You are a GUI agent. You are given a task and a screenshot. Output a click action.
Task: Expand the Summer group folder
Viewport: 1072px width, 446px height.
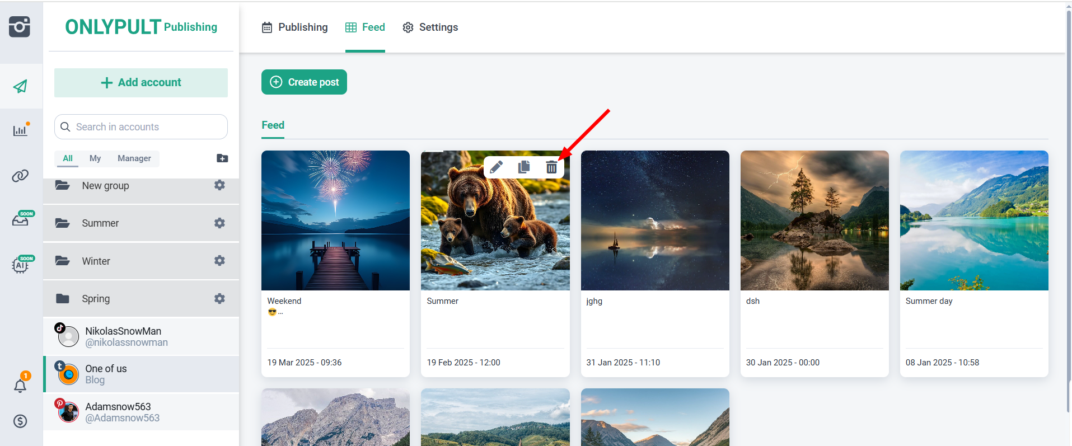100,223
